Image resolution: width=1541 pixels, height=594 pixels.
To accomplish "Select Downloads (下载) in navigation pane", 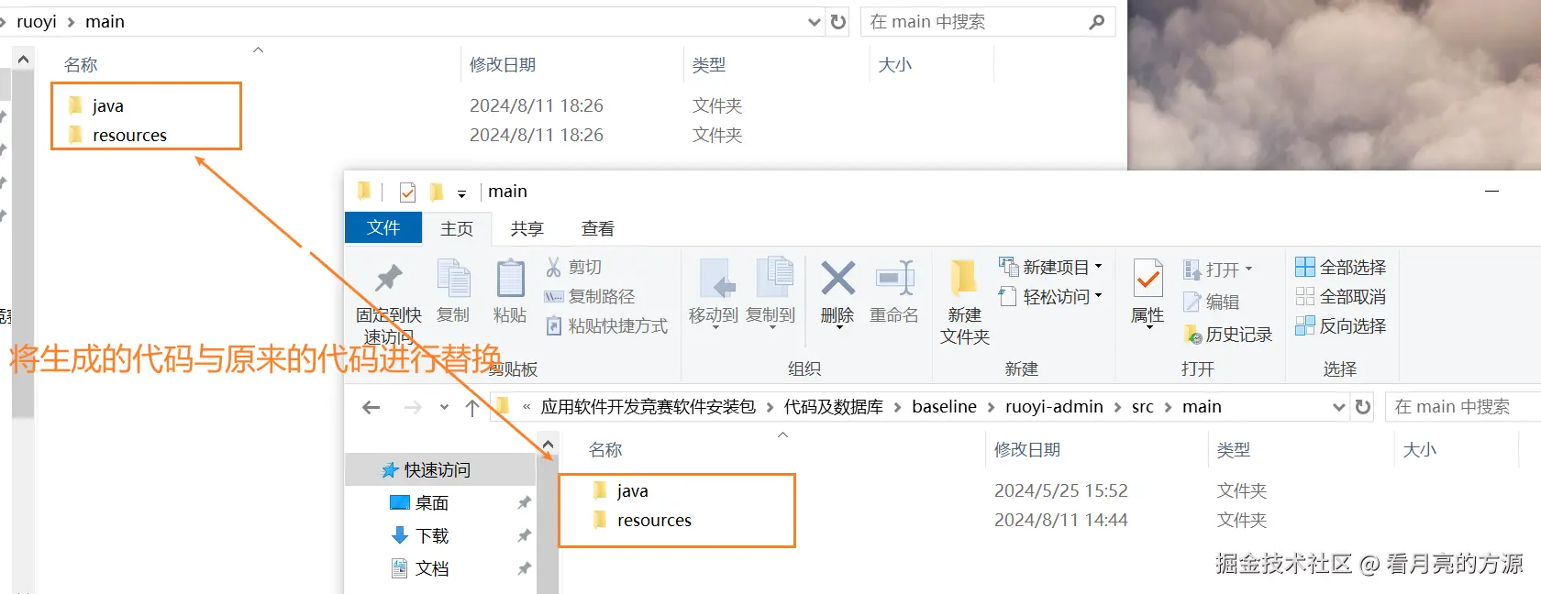I will point(431,535).
